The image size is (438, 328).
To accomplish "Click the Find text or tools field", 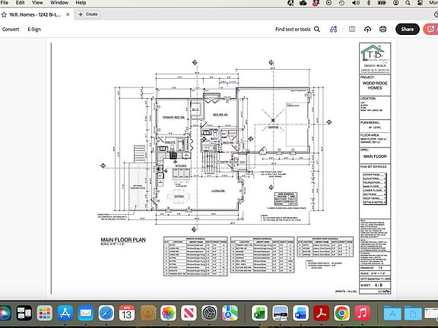I will [293, 29].
